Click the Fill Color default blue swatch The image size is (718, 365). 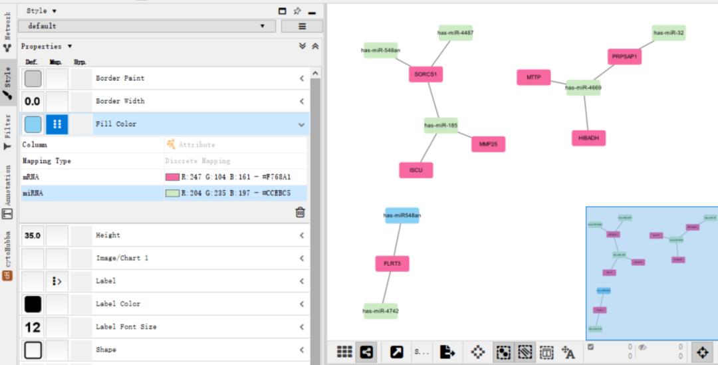point(33,124)
